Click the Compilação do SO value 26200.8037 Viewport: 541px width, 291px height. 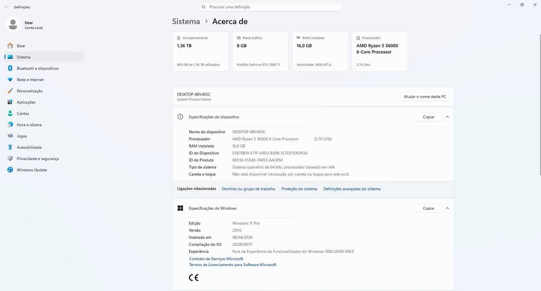[x=242, y=244]
